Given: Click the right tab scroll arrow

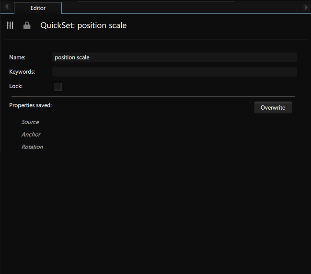Looking at the screenshot, I should [306, 7].
